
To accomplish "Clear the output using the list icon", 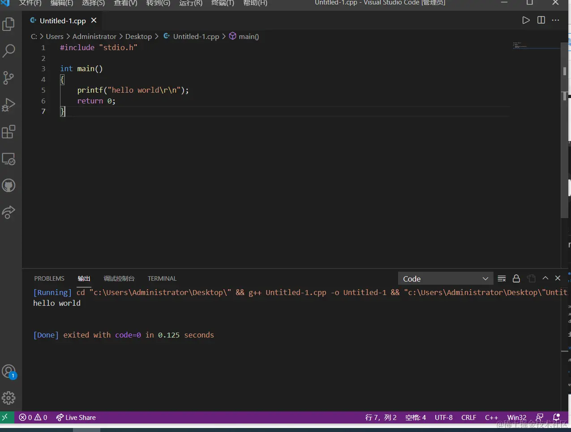I will click(x=502, y=278).
